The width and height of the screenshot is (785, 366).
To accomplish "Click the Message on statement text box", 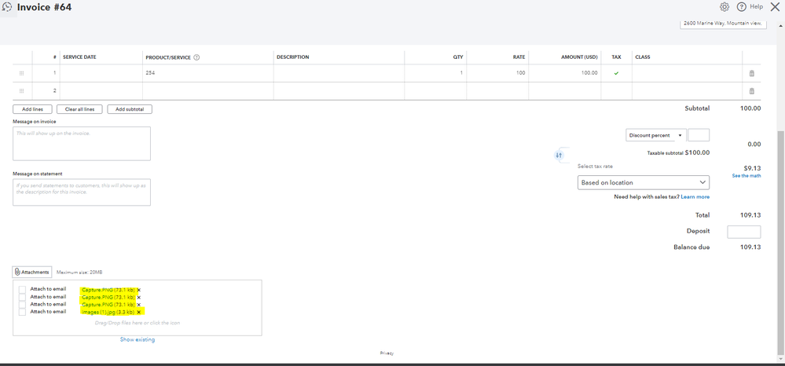I will 82,192.
